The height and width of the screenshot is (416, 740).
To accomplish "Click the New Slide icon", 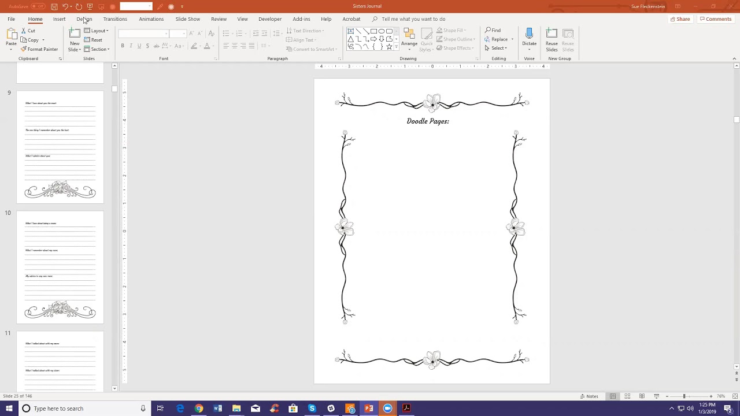I will coord(75,34).
